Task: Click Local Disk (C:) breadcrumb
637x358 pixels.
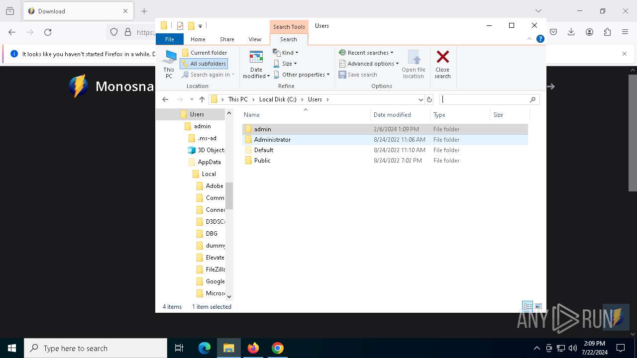Action: pyautogui.click(x=278, y=99)
